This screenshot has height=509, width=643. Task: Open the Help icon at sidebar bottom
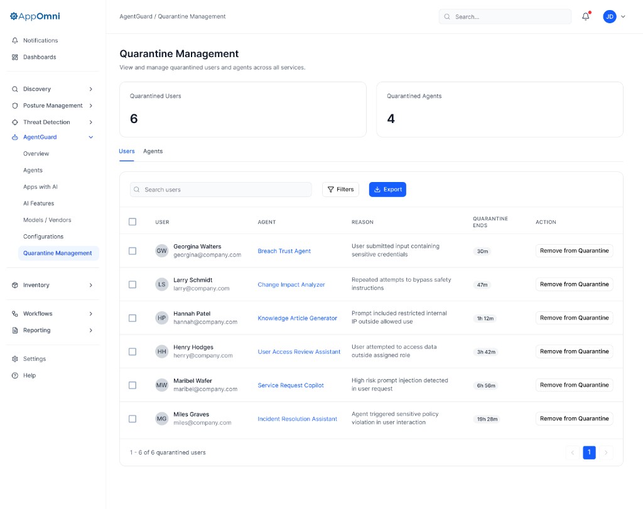[x=14, y=375]
